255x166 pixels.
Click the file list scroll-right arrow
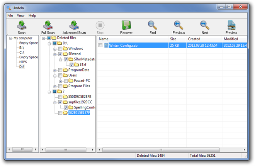(x=244, y=150)
